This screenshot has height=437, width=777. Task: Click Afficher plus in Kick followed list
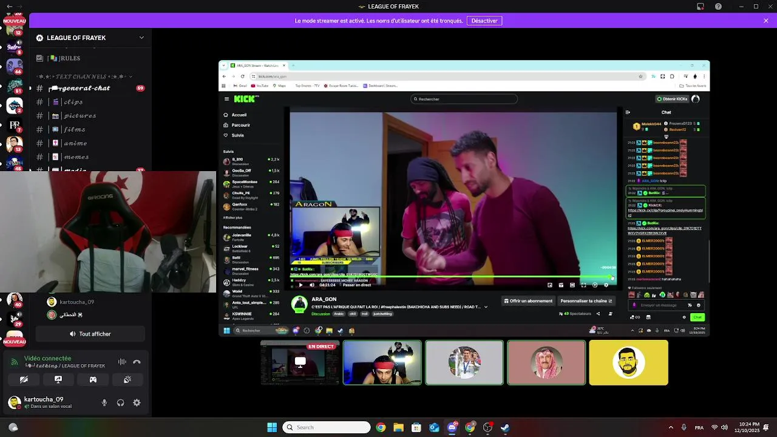click(x=232, y=217)
